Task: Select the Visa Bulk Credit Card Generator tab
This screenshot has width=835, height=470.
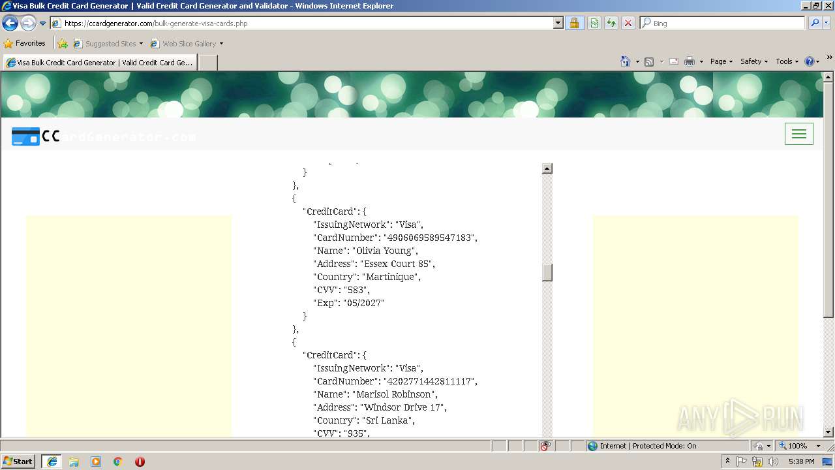Action: [99, 63]
